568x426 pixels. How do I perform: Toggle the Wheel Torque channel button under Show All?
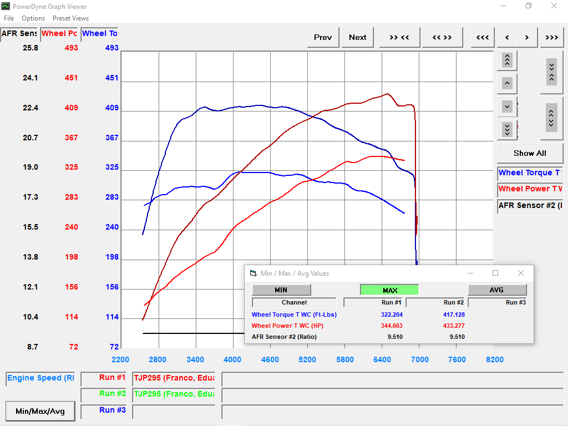tap(530, 173)
